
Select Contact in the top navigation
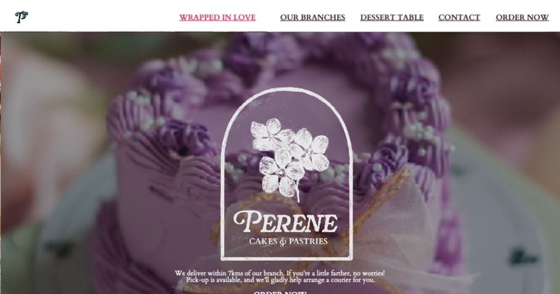[x=459, y=18]
